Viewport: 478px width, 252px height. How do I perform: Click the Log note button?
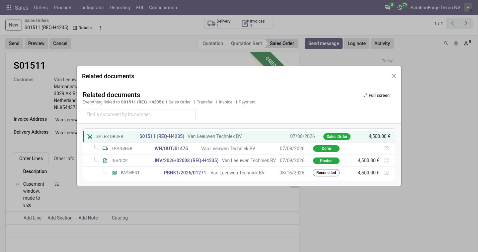click(x=357, y=43)
